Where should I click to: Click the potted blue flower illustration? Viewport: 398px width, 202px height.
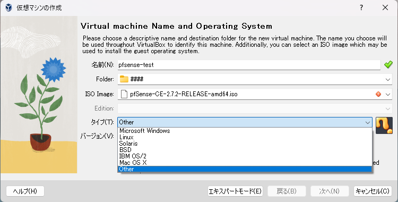(x=39, y=95)
